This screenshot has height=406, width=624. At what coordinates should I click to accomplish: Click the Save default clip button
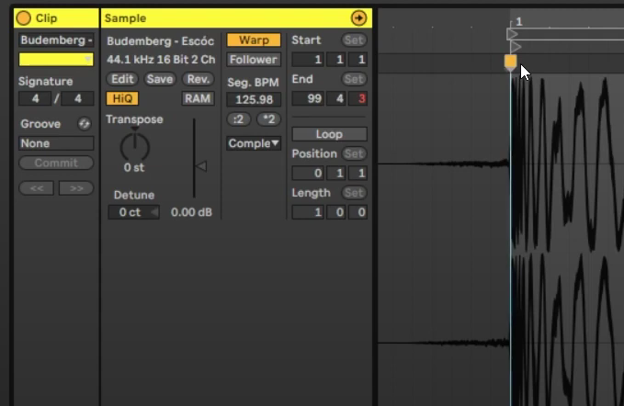(x=160, y=79)
